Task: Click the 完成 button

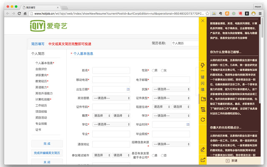Action: pyautogui.click(x=47, y=144)
